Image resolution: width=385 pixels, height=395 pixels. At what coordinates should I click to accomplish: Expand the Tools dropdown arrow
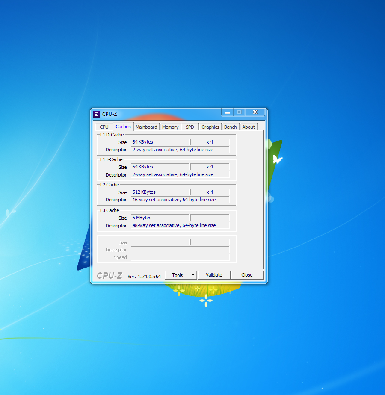pyautogui.click(x=193, y=275)
